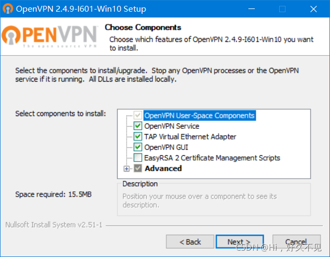
Task: Click the OpenVPN logo banner image
Action: pos(49,36)
